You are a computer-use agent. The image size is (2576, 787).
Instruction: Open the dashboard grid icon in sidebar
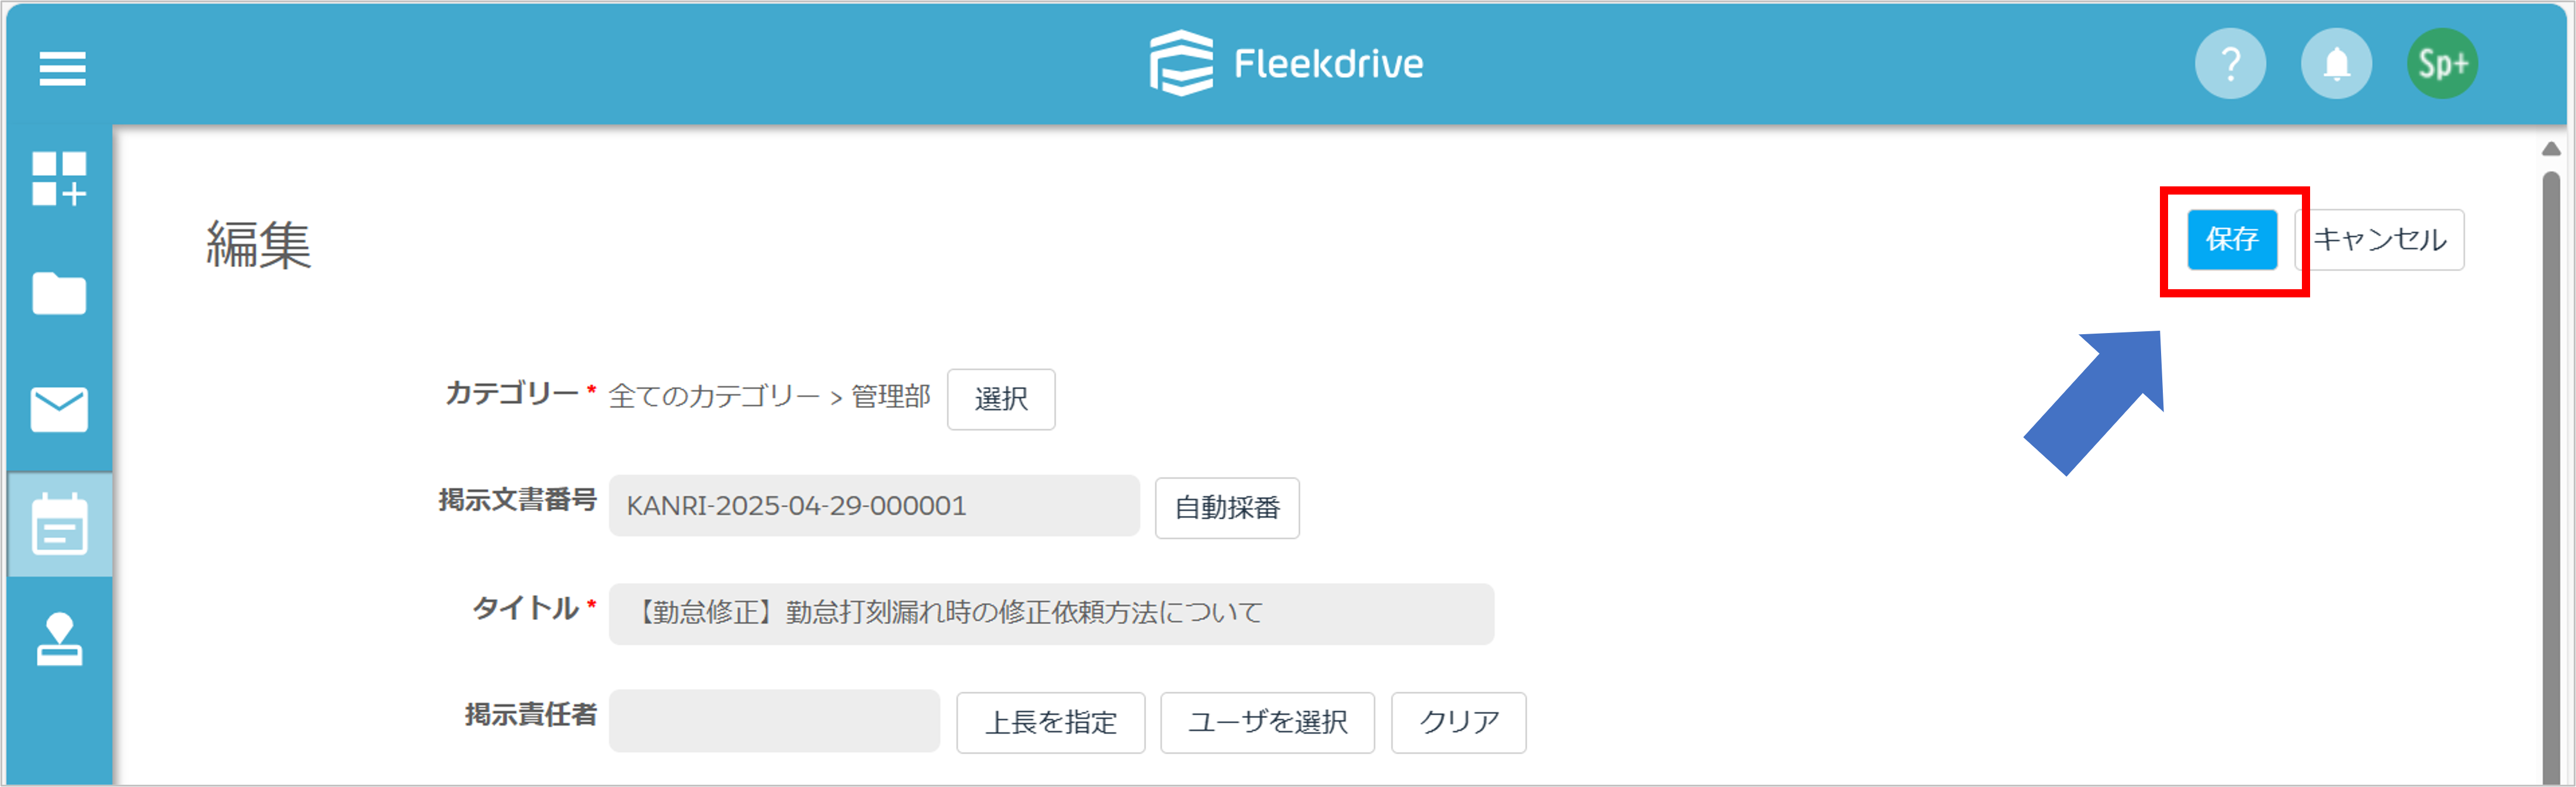point(59,179)
